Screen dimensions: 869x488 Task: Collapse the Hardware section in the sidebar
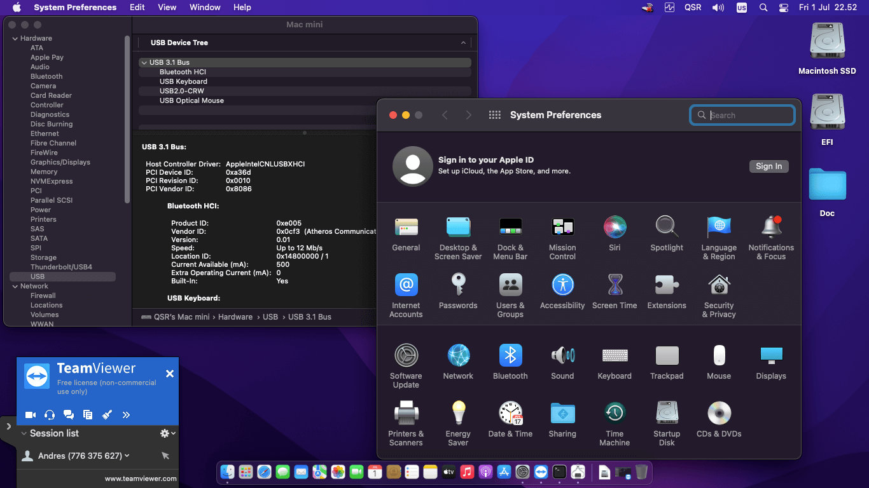[15, 38]
